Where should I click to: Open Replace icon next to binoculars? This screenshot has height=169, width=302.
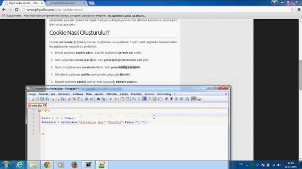(103, 99)
